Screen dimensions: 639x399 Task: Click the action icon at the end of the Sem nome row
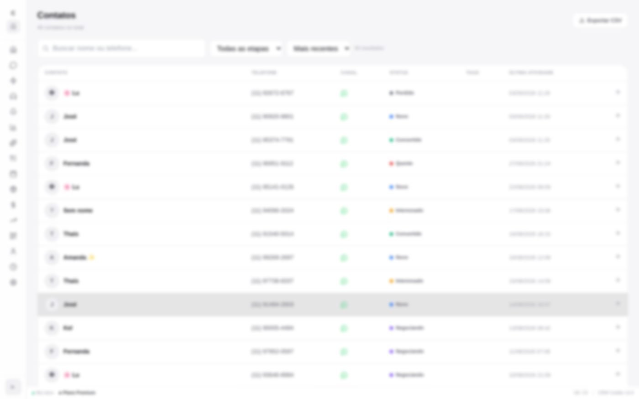click(618, 210)
